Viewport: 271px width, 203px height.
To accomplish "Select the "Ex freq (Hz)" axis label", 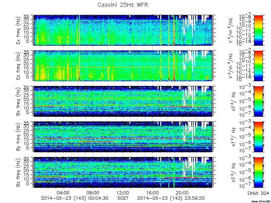I will pos(18,30).
